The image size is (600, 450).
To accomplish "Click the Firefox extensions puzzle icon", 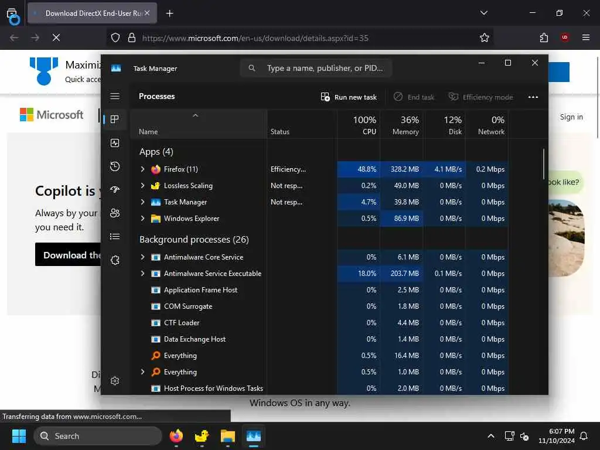I will click(x=544, y=37).
